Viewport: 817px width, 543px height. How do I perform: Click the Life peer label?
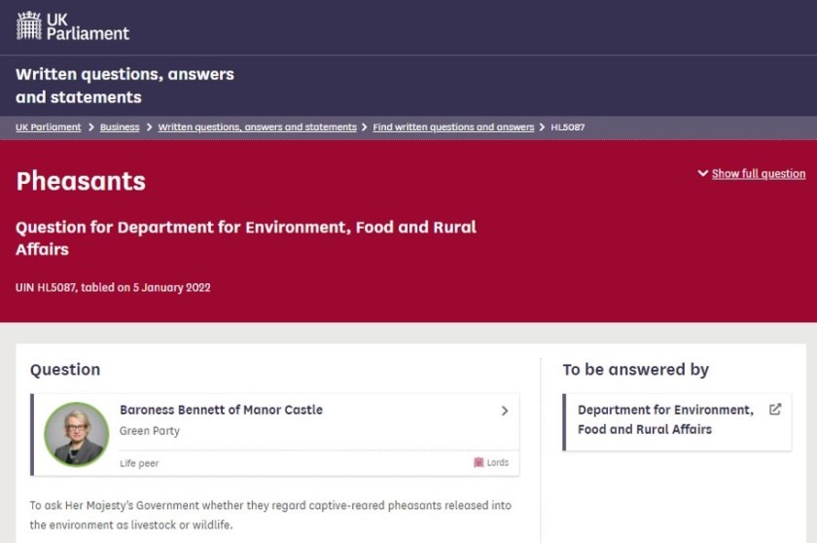139,463
